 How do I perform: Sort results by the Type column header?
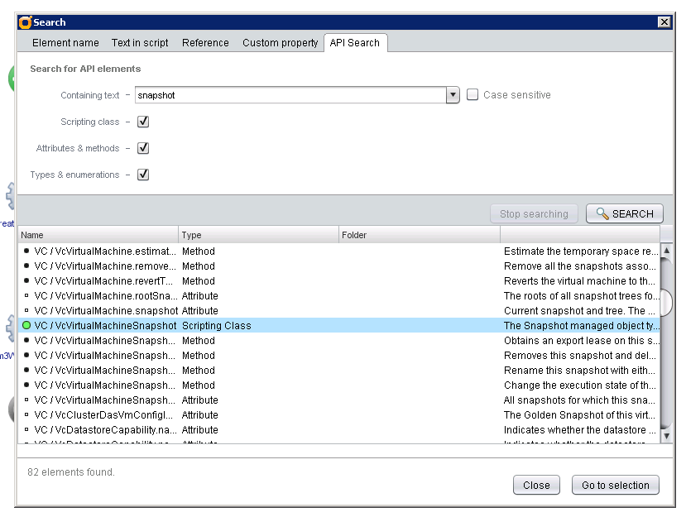pyautogui.click(x=258, y=235)
